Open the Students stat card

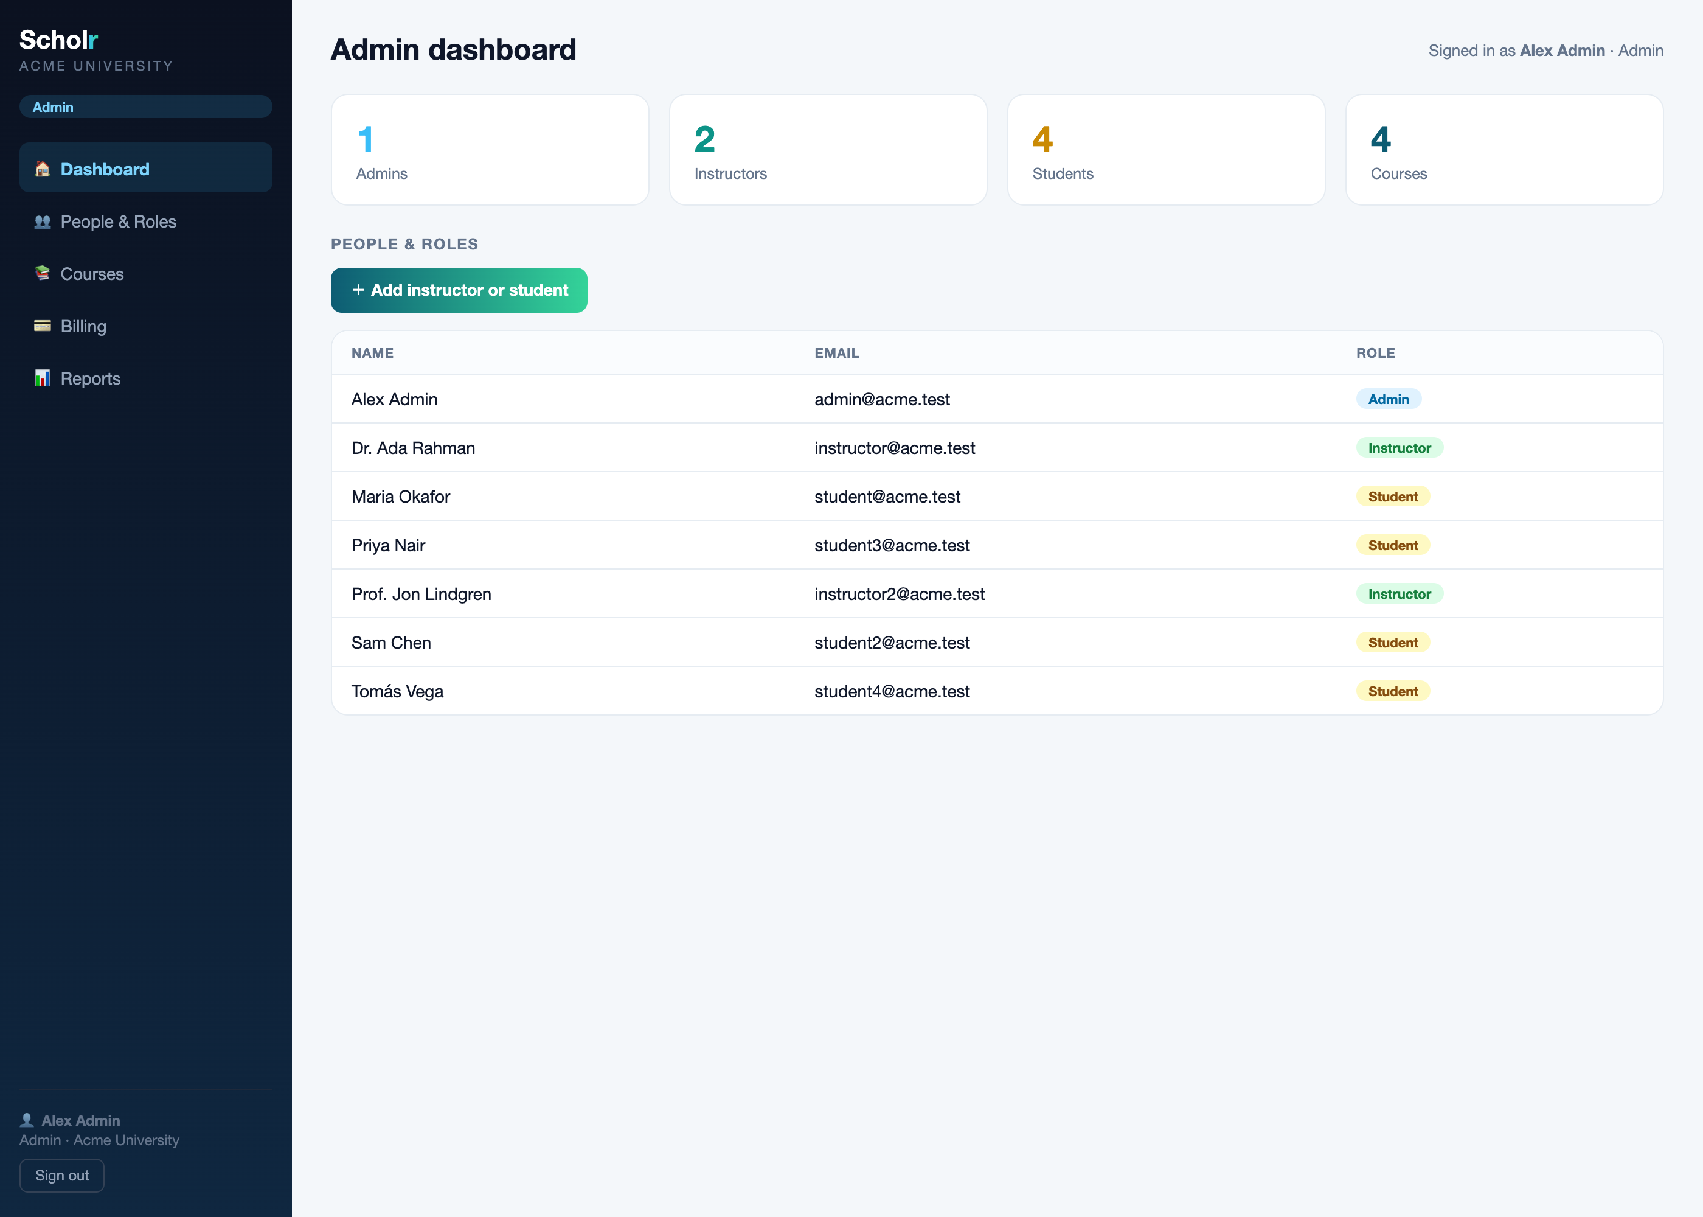1166,150
